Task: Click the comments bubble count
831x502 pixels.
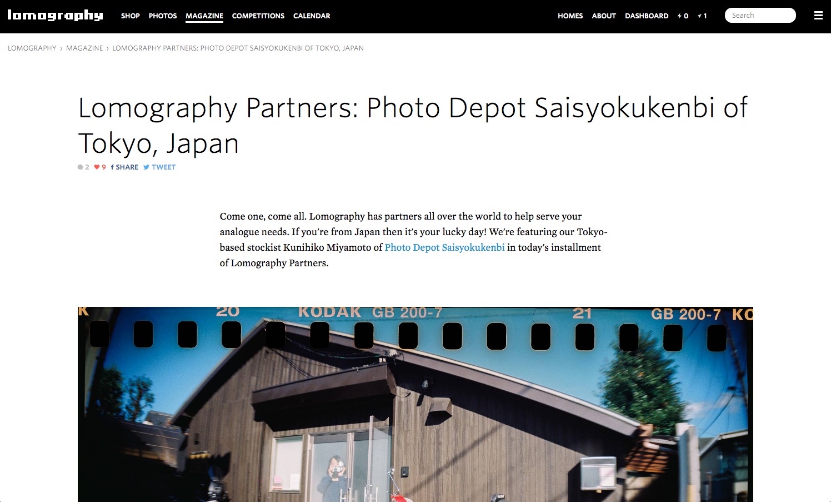Action: (x=83, y=167)
